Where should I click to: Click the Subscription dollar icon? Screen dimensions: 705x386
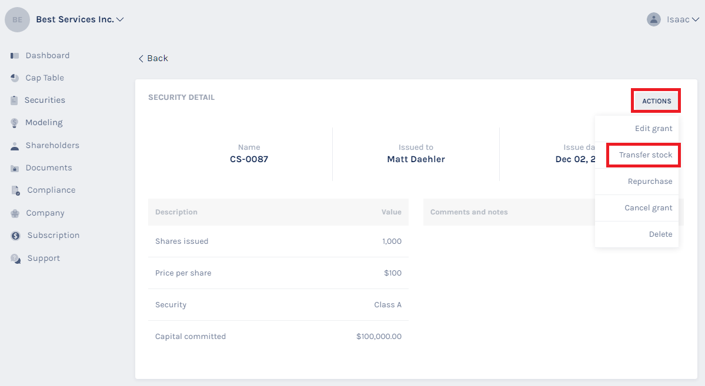tap(15, 236)
